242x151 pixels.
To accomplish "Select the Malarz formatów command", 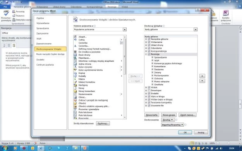I will click(87, 82).
